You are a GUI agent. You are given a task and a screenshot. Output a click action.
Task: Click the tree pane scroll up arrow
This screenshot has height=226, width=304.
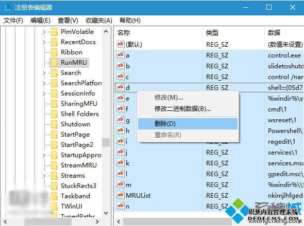tap(106, 31)
